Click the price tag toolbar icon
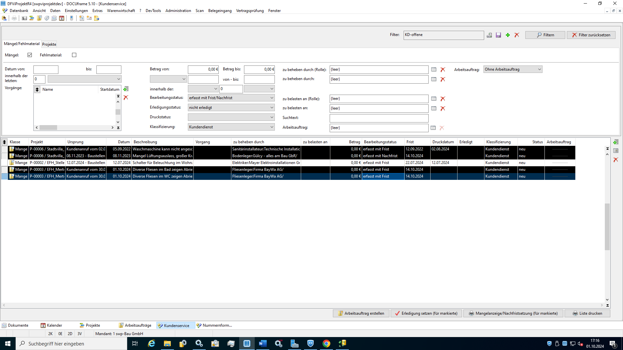 point(47,18)
